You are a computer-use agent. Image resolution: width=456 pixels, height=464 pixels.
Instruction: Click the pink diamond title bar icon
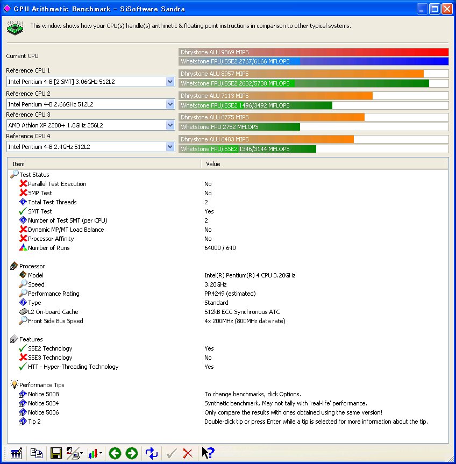coord(7,9)
